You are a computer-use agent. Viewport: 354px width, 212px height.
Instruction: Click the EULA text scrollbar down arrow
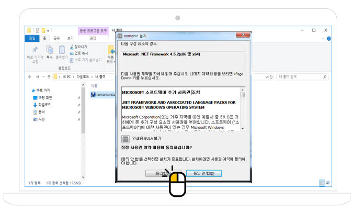pyautogui.click(x=243, y=128)
